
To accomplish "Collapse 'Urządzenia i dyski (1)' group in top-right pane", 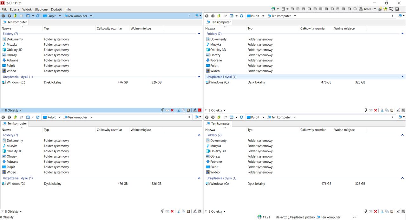I will [403, 77].
